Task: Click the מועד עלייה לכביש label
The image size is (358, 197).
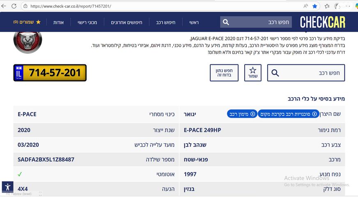Action: (154, 145)
